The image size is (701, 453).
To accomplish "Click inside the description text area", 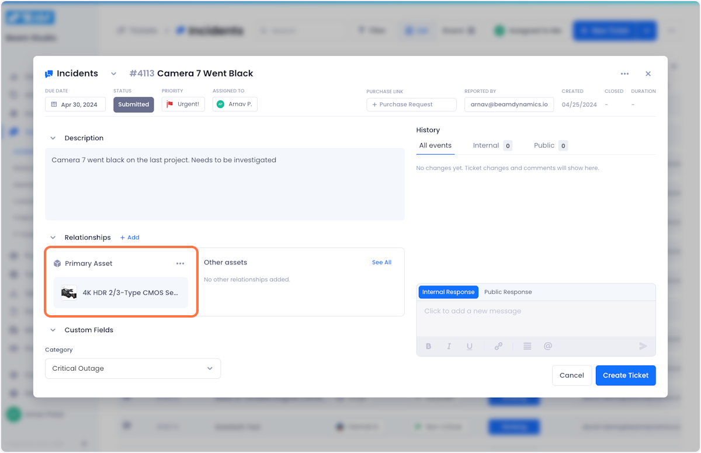I will pyautogui.click(x=225, y=184).
